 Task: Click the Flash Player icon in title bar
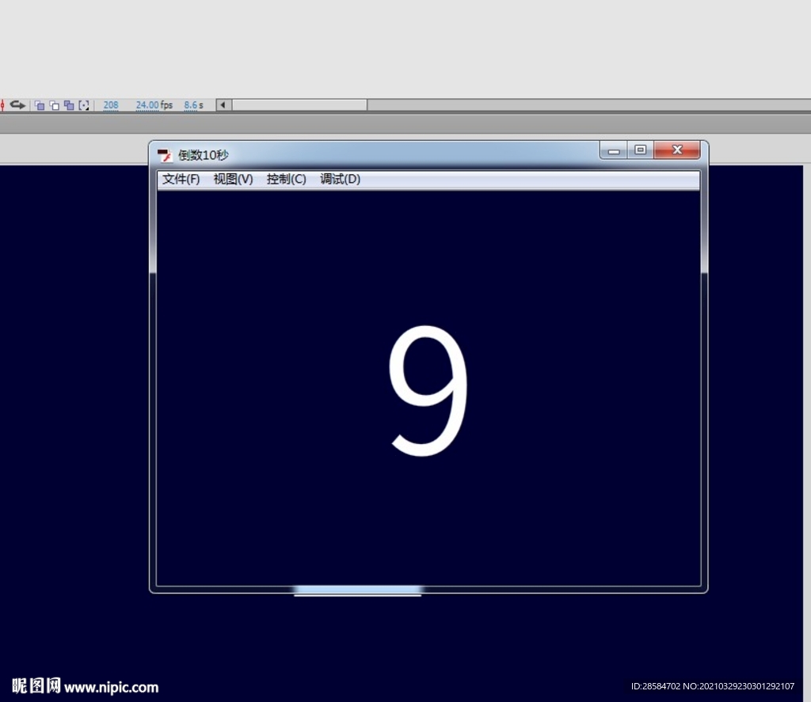pos(165,155)
